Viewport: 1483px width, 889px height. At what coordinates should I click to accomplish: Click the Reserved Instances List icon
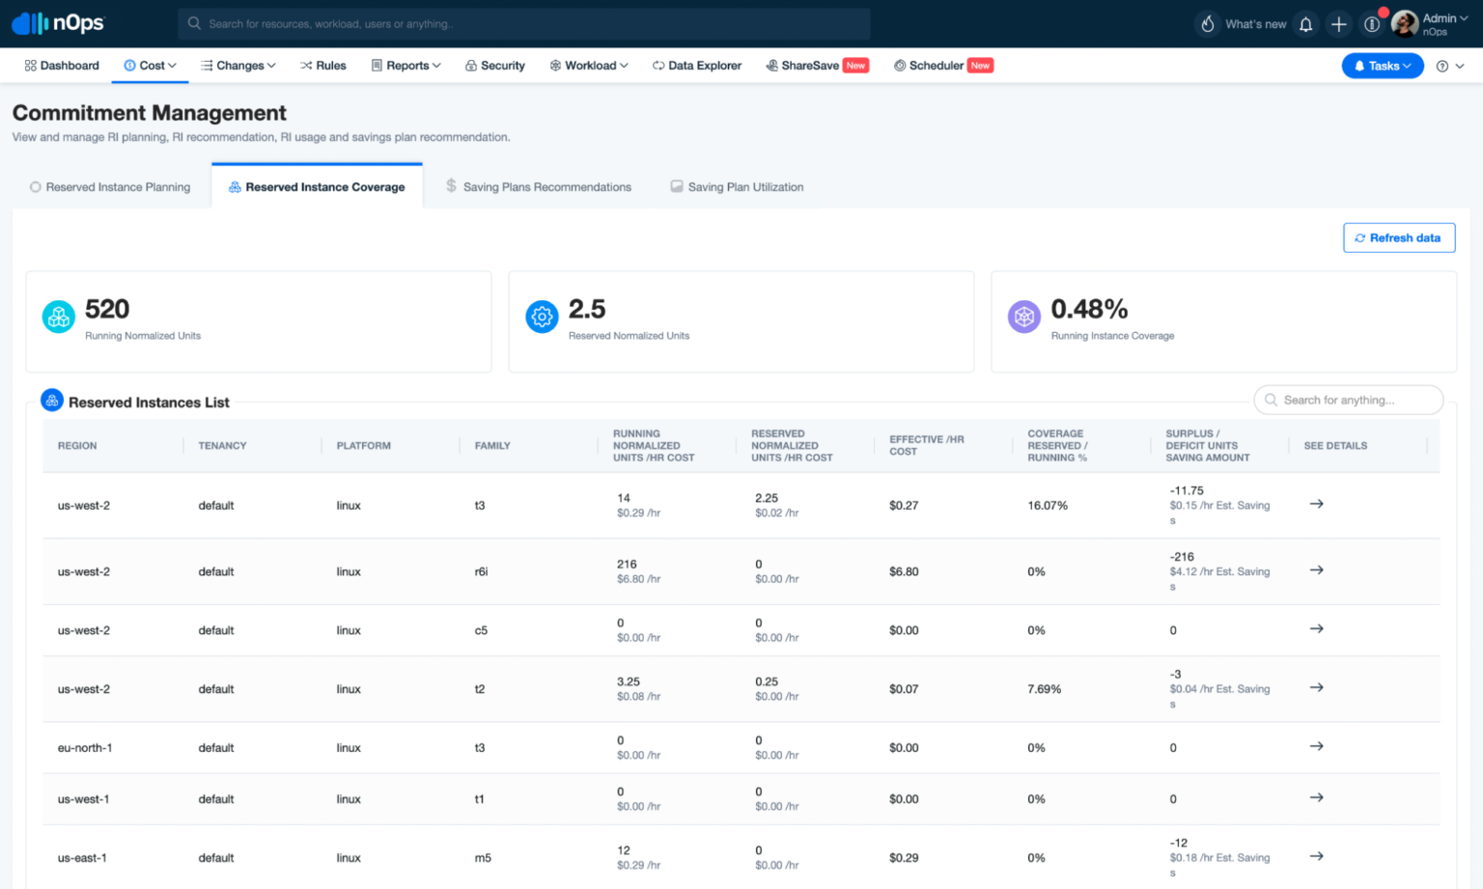(x=51, y=400)
